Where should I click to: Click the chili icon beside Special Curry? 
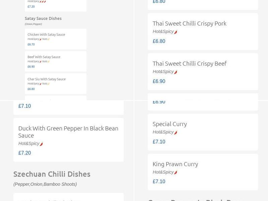[x=176, y=132]
